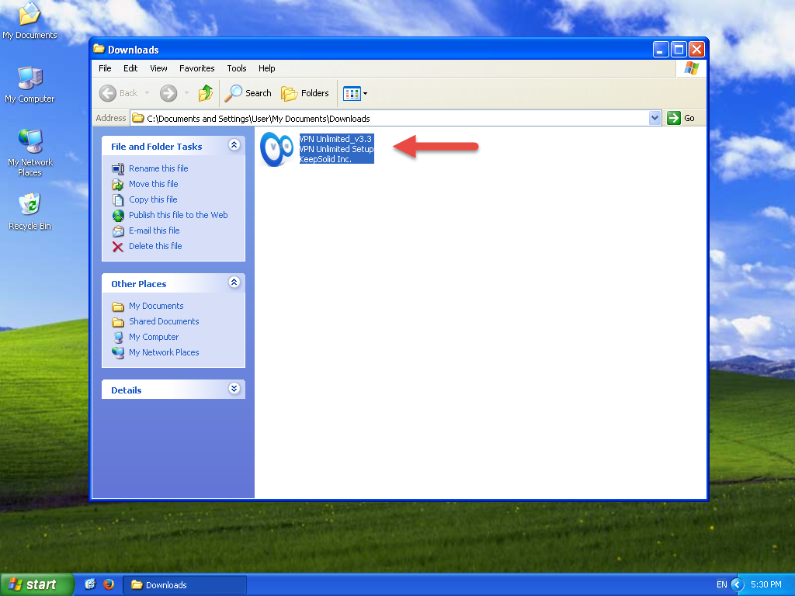Click Delete this file link
795x596 pixels.
(x=155, y=246)
